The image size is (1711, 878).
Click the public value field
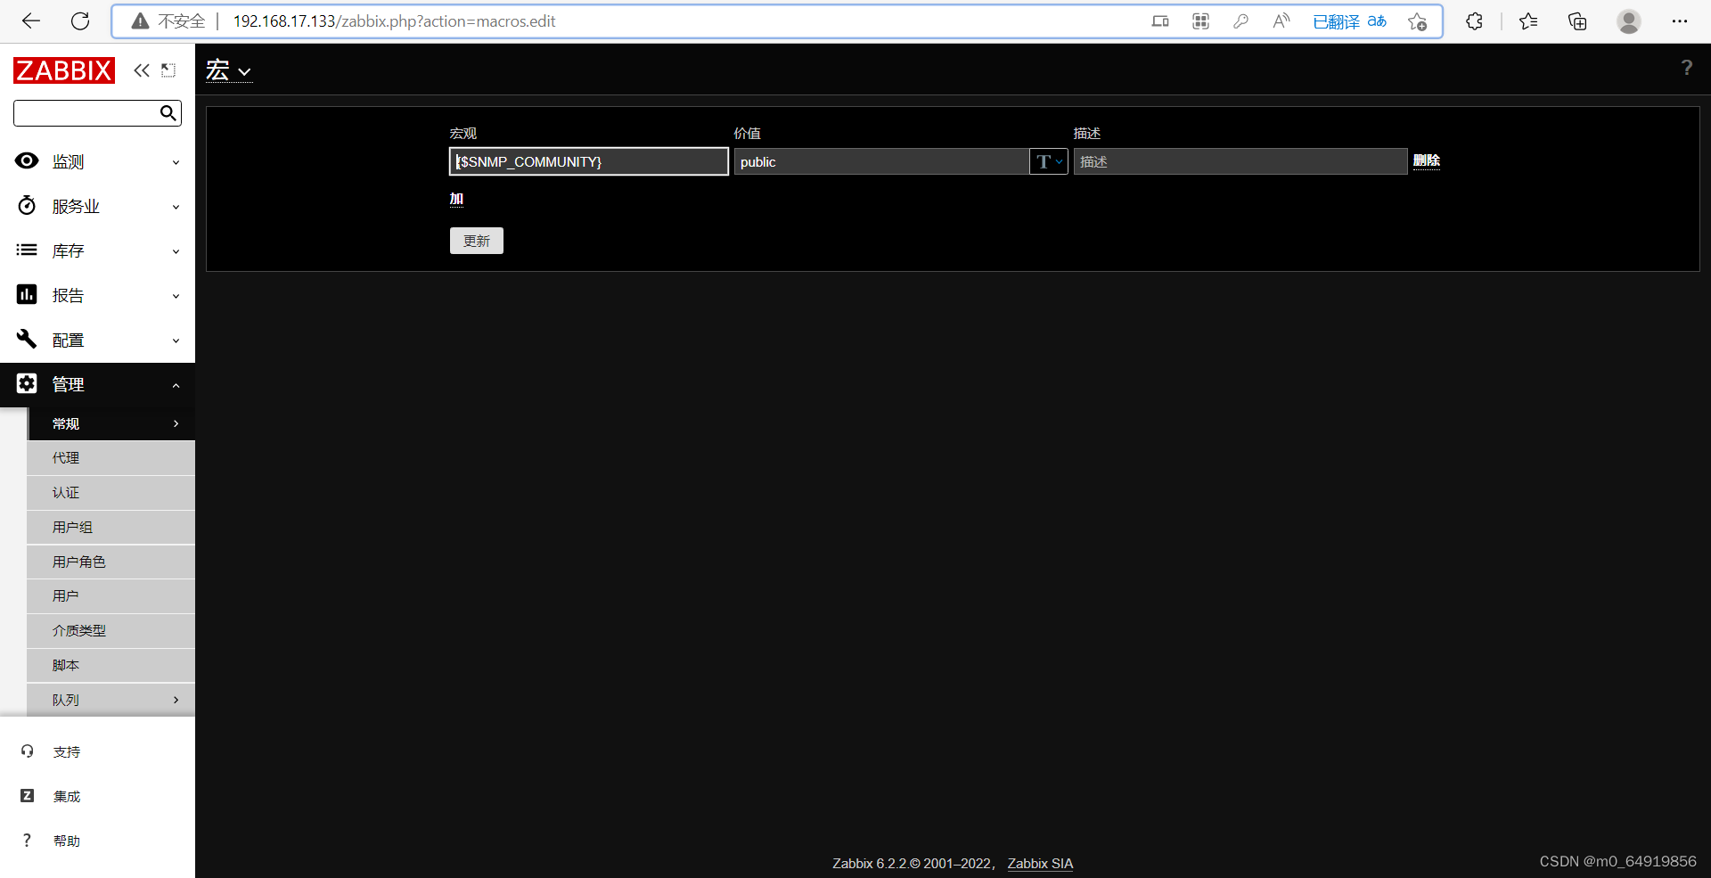(881, 161)
